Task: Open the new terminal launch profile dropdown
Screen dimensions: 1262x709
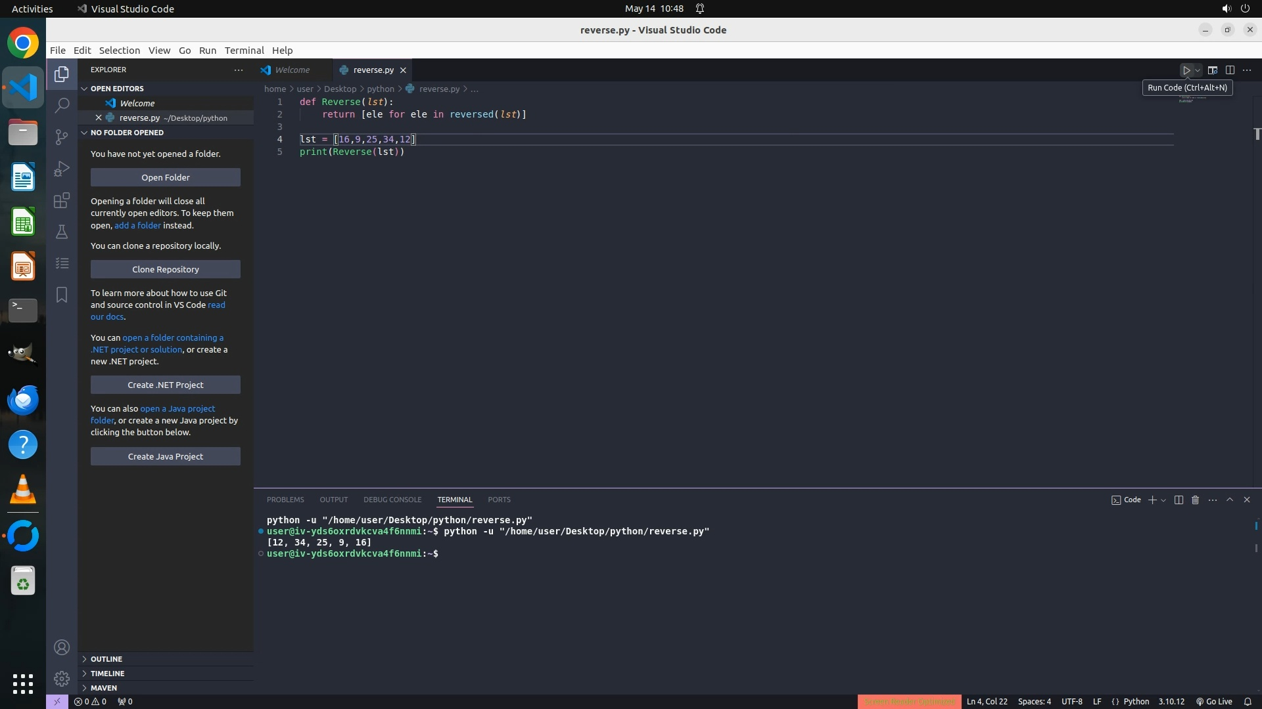Action: tap(1164, 500)
